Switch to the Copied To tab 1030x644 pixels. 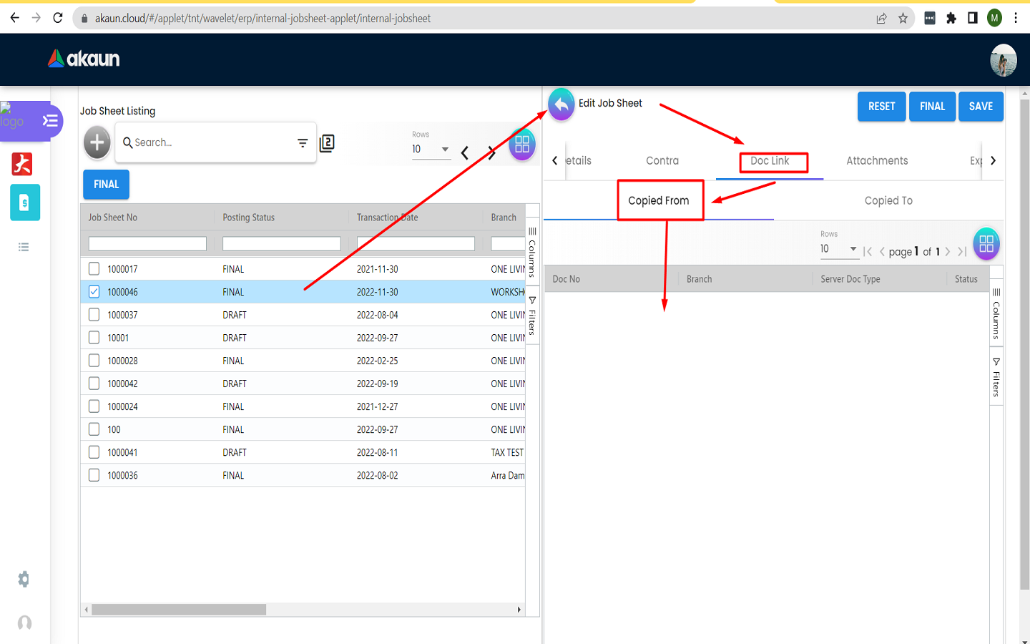pyautogui.click(x=888, y=201)
